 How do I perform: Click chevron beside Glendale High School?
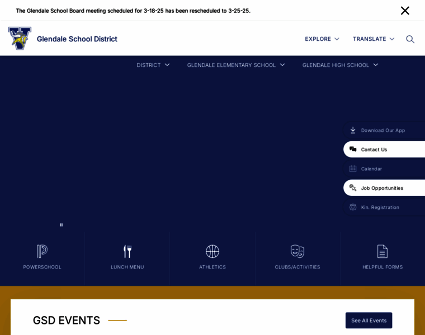click(376, 65)
